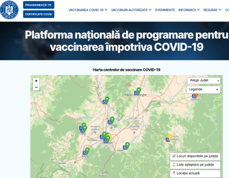The image size is (229, 178).
Task: Expand the Legenda panel
Action: pos(203,89)
